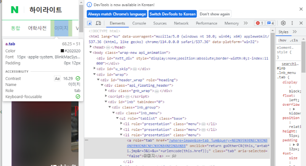Screen dimensions: 306x166
Task: Open the DevTools three-dot customize menu
Action: [292, 23]
